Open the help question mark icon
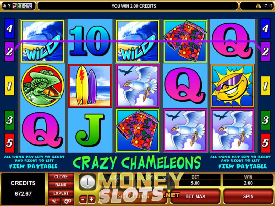Screen dimensions: 275x206 point(9,6)
